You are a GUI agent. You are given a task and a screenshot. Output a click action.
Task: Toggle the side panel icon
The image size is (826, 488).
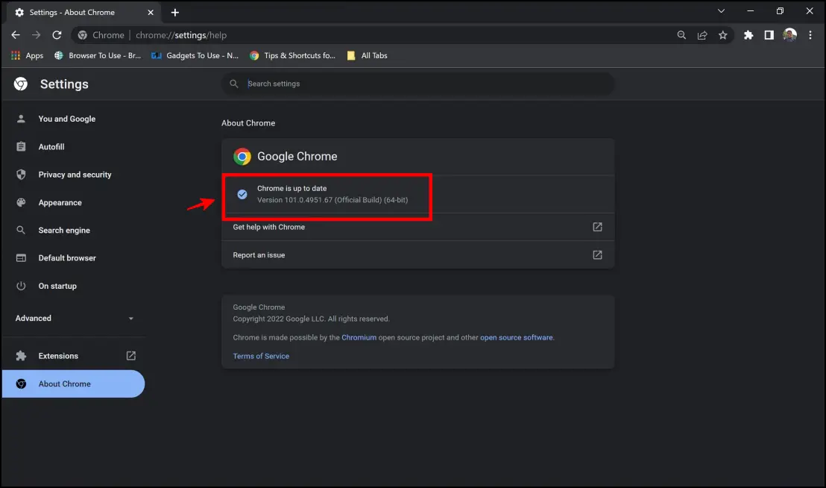[769, 35]
